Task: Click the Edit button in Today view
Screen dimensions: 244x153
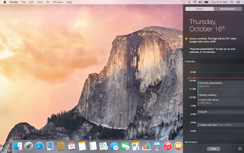Action: [x=213, y=149]
